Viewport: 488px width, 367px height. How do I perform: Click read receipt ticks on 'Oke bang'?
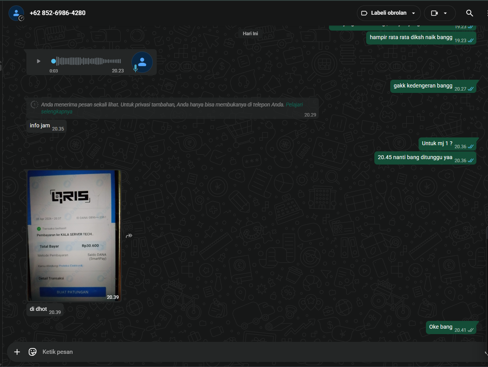(x=471, y=330)
